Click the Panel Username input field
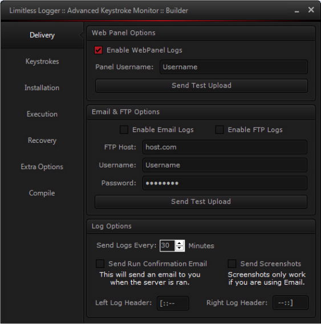Screen dimensions: 321x324 pyautogui.click(x=234, y=67)
